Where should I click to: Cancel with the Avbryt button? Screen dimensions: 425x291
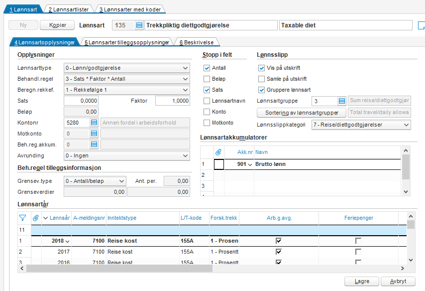[398, 281]
